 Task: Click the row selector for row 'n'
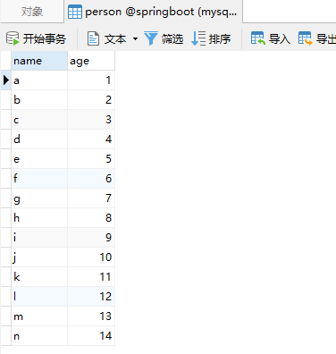pyautogui.click(x=5, y=336)
